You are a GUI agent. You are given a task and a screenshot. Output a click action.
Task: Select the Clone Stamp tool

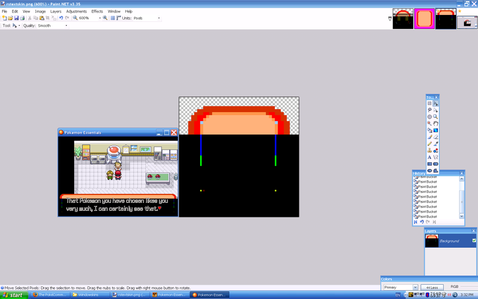[x=429, y=150]
